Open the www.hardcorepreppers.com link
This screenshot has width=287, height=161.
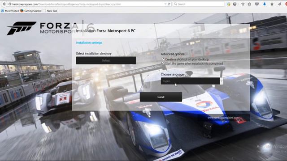click(224, 118)
